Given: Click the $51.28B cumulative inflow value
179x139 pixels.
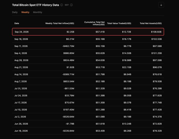Looking at the screenshot, I should tap(100, 109).
